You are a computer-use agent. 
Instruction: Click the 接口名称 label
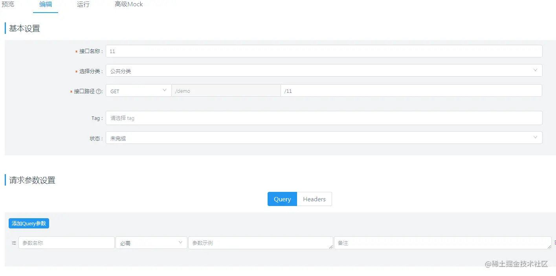tap(90, 51)
